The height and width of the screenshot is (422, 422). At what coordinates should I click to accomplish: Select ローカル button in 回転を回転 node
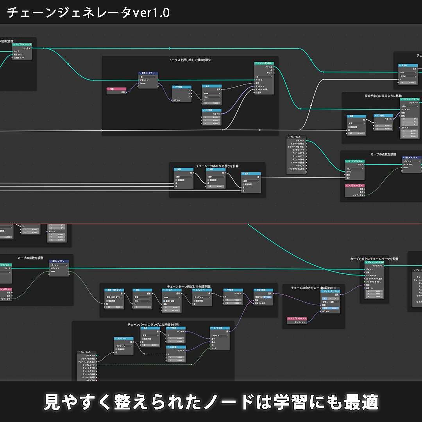click(x=267, y=297)
